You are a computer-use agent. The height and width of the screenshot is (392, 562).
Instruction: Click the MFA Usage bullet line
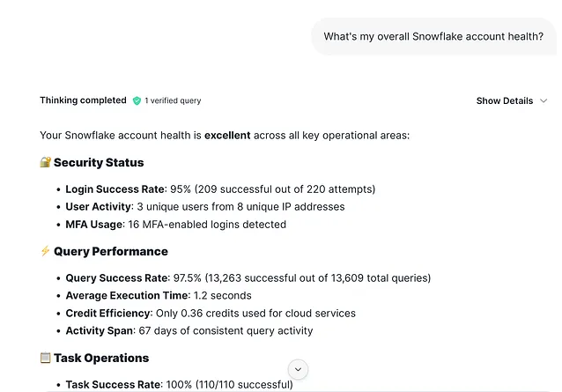[x=175, y=225]
